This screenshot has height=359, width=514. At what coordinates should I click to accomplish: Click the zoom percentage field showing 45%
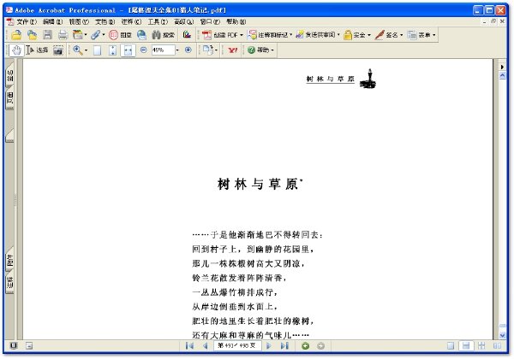click(163, 50)
